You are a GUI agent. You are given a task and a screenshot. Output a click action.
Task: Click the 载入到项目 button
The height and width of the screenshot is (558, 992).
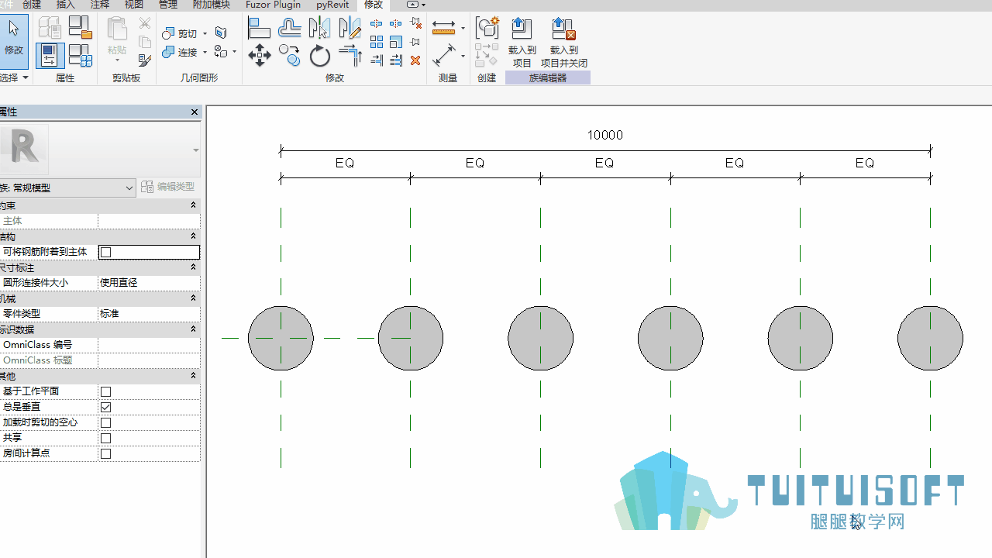coord(522,42)
